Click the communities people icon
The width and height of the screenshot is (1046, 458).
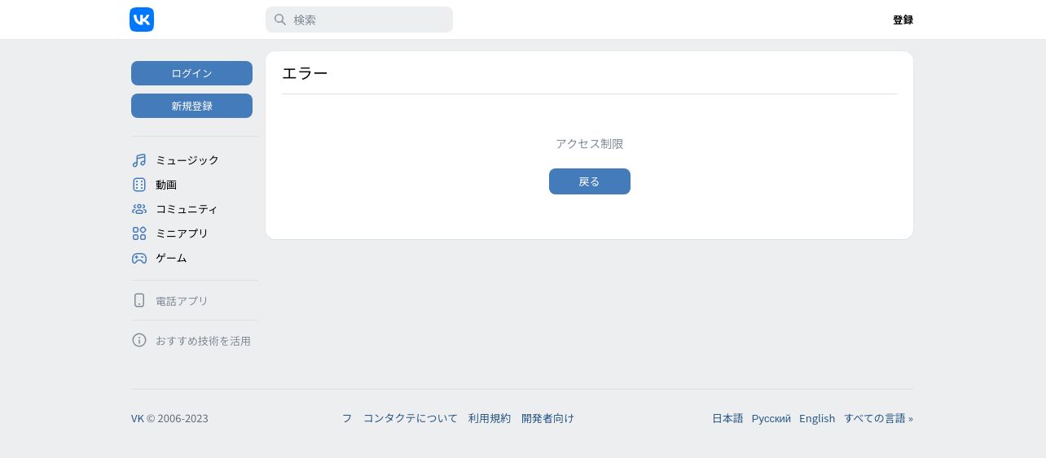pos(139,209)
